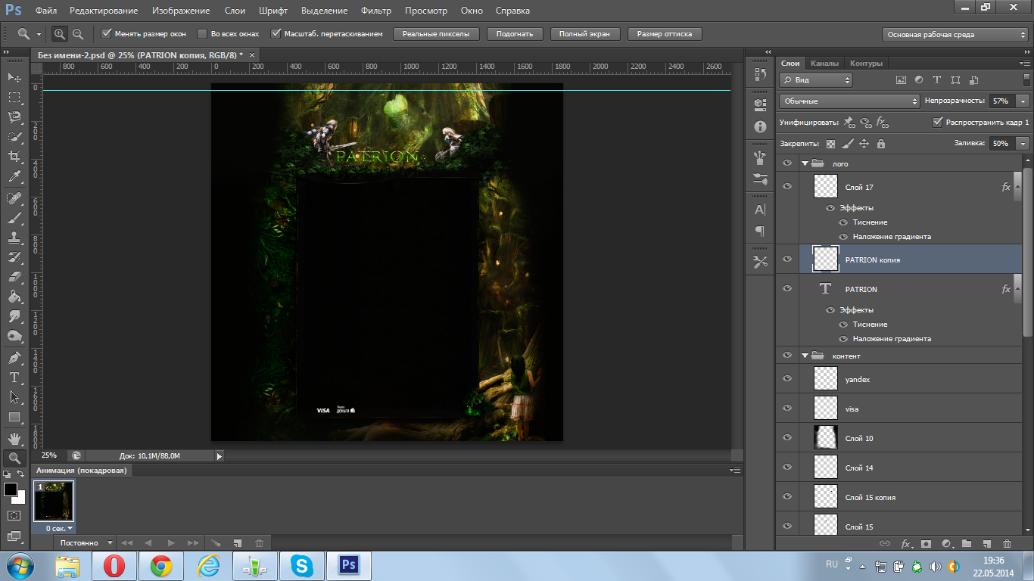Select the Quick Selection tool
Viewport: 1034px width, 581px height.
click(14, 138)
